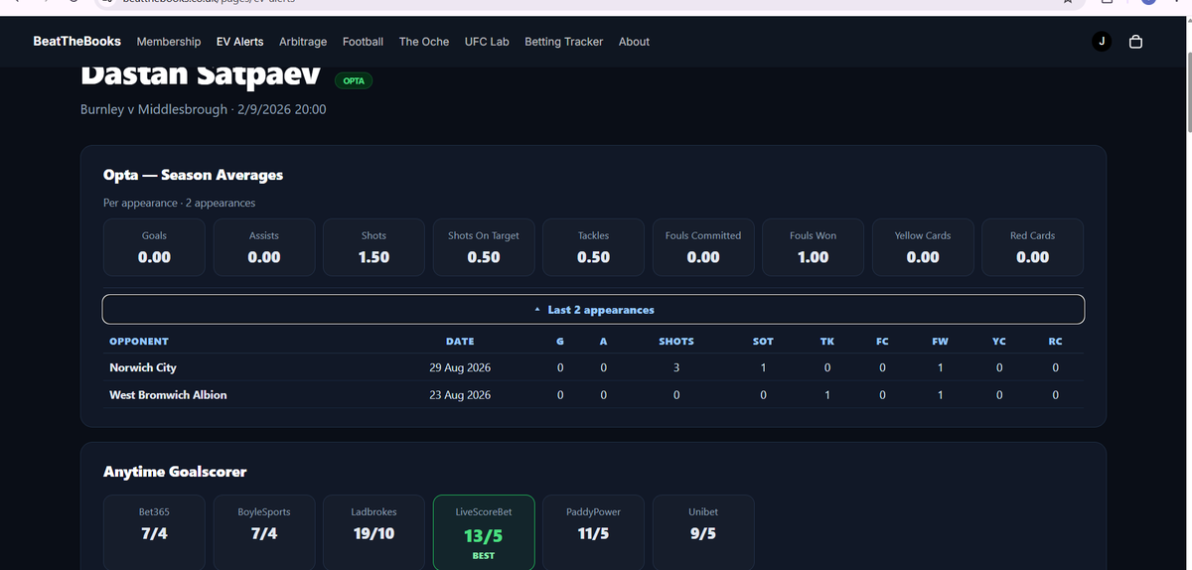Click the Goals 0.00 stat card
This screenshot has width=1192, height=570.
point(154,247)
